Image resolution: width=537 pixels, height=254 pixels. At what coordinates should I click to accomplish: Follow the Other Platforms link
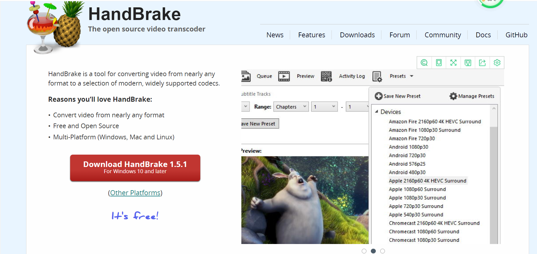[135, 193]
